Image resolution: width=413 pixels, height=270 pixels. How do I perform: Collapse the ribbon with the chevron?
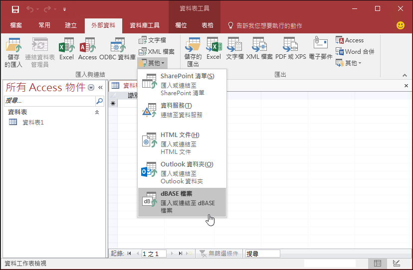405,76
